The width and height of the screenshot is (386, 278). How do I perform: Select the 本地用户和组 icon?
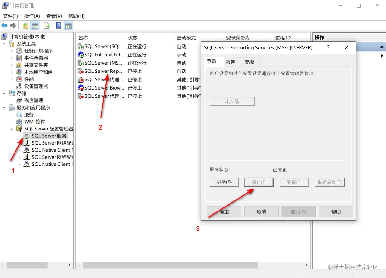click(19, 72)
